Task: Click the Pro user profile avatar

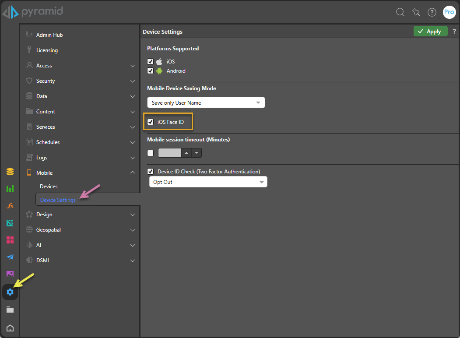Action: click(x=449, y=12)
